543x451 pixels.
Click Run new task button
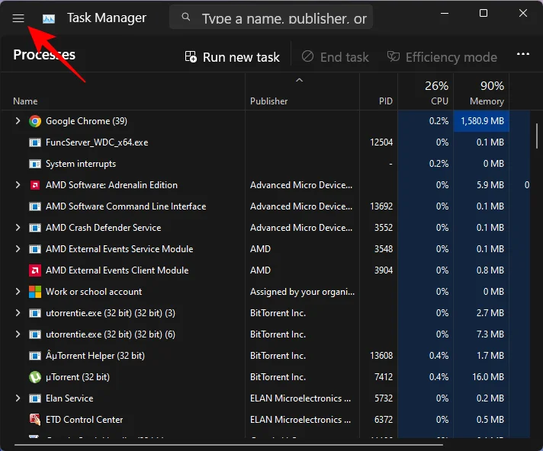[x=232, y=57]
